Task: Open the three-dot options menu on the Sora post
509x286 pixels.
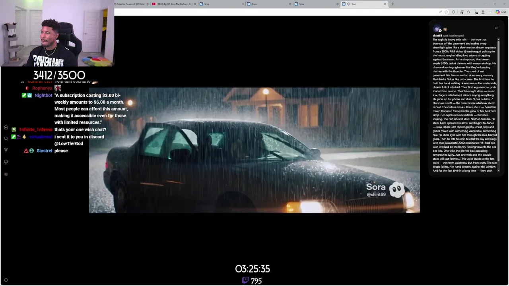Action: coord(496,28)
